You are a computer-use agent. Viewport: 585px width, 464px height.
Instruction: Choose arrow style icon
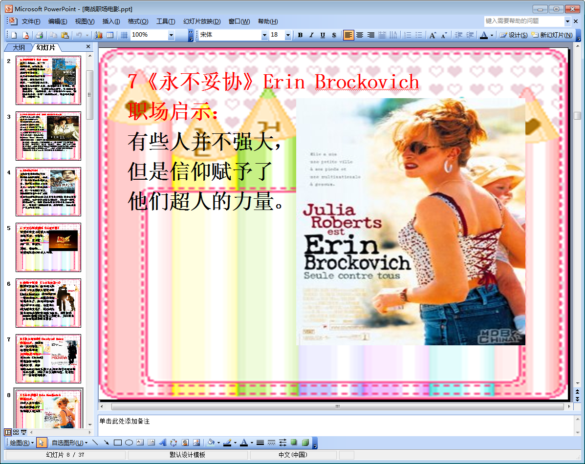[x=283, y=443]
